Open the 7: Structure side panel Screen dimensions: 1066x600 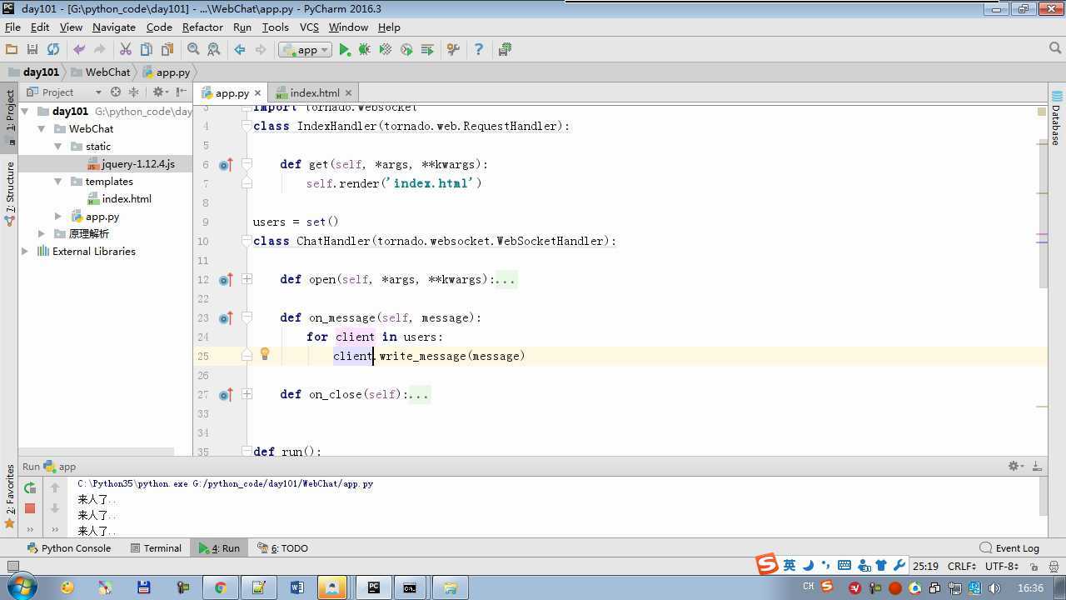pos(10,194)
